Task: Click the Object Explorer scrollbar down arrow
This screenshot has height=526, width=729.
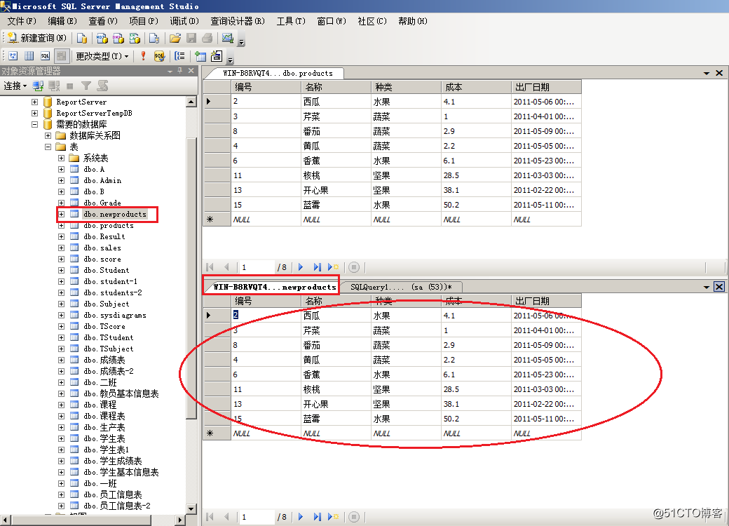Action: tap(191, 508)
